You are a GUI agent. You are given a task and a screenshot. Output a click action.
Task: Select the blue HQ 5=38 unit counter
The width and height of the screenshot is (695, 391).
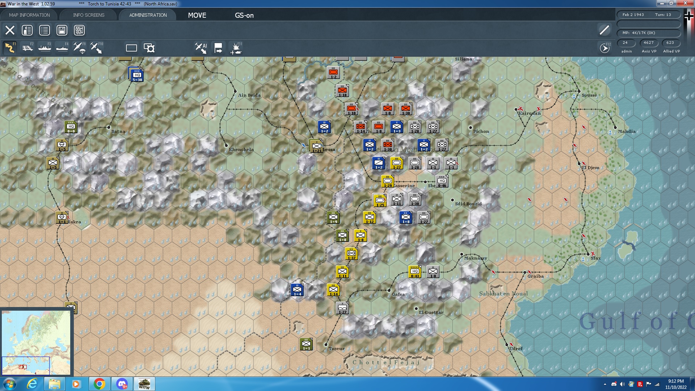(x=137, y=75)
